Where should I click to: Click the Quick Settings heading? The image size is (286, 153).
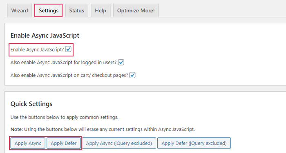[31, 103]
